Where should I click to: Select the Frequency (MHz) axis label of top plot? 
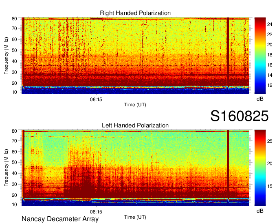6,56
